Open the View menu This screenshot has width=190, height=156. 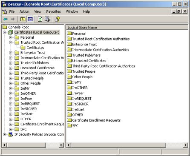(37, 11)
